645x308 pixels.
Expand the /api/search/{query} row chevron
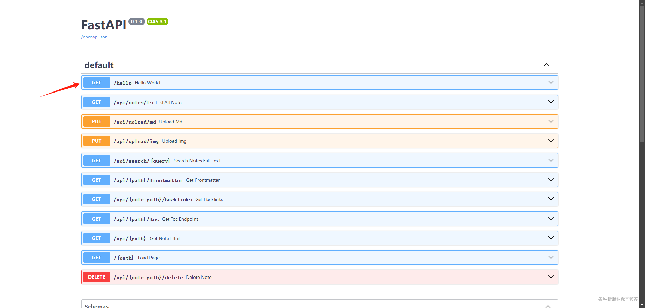pyautogui.click(x=551, y=160)
